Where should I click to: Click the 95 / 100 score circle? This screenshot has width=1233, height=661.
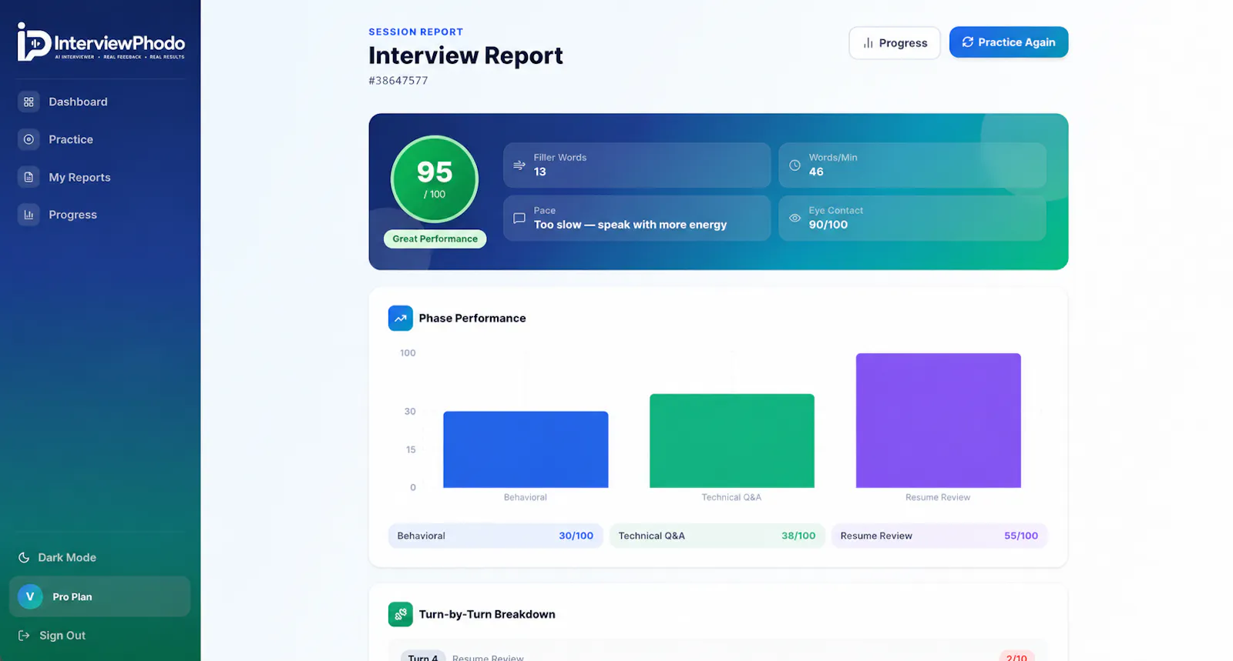pyautogui.click(x=435, y=179)
